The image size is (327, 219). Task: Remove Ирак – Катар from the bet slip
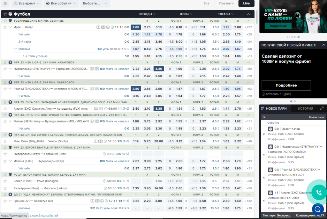pos(264,134)
